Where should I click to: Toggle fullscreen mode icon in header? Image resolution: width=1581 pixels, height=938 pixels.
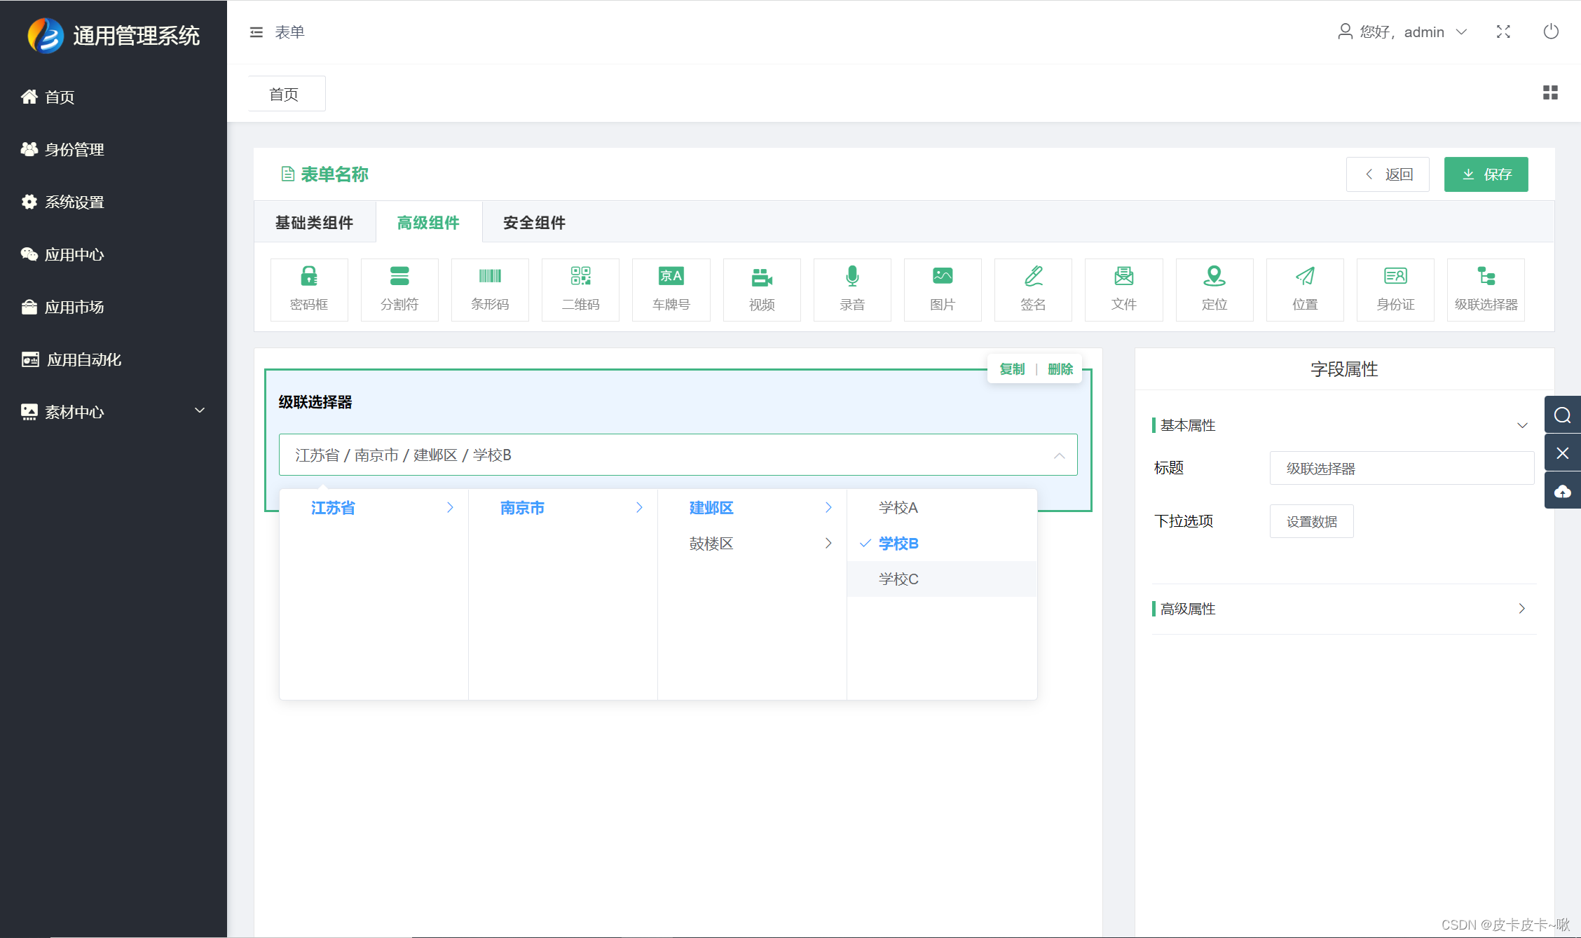1503,32
